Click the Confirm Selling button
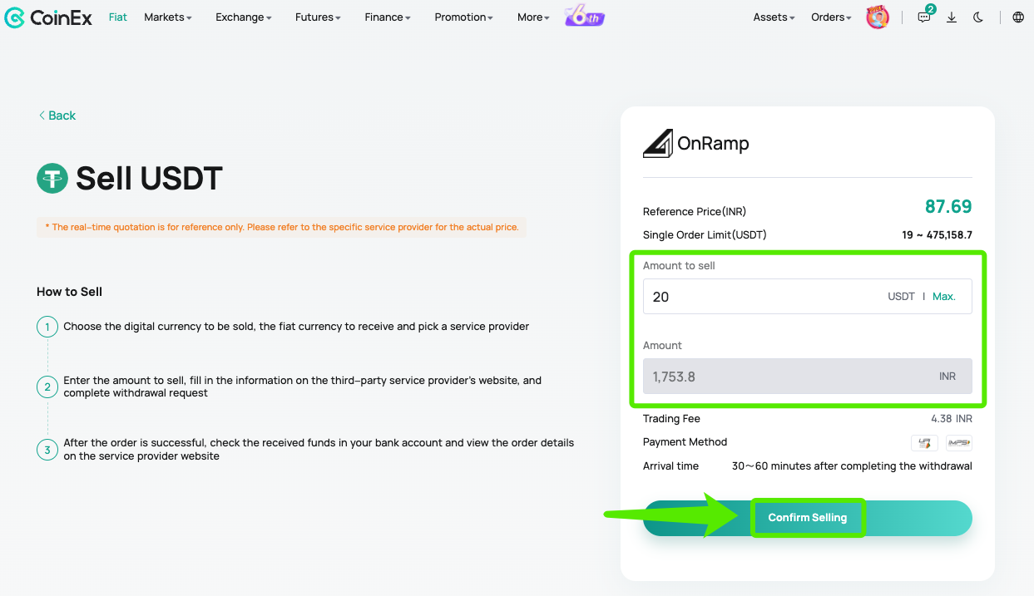This screenshot has width=1034, height=596. click(x=808, y=517)
